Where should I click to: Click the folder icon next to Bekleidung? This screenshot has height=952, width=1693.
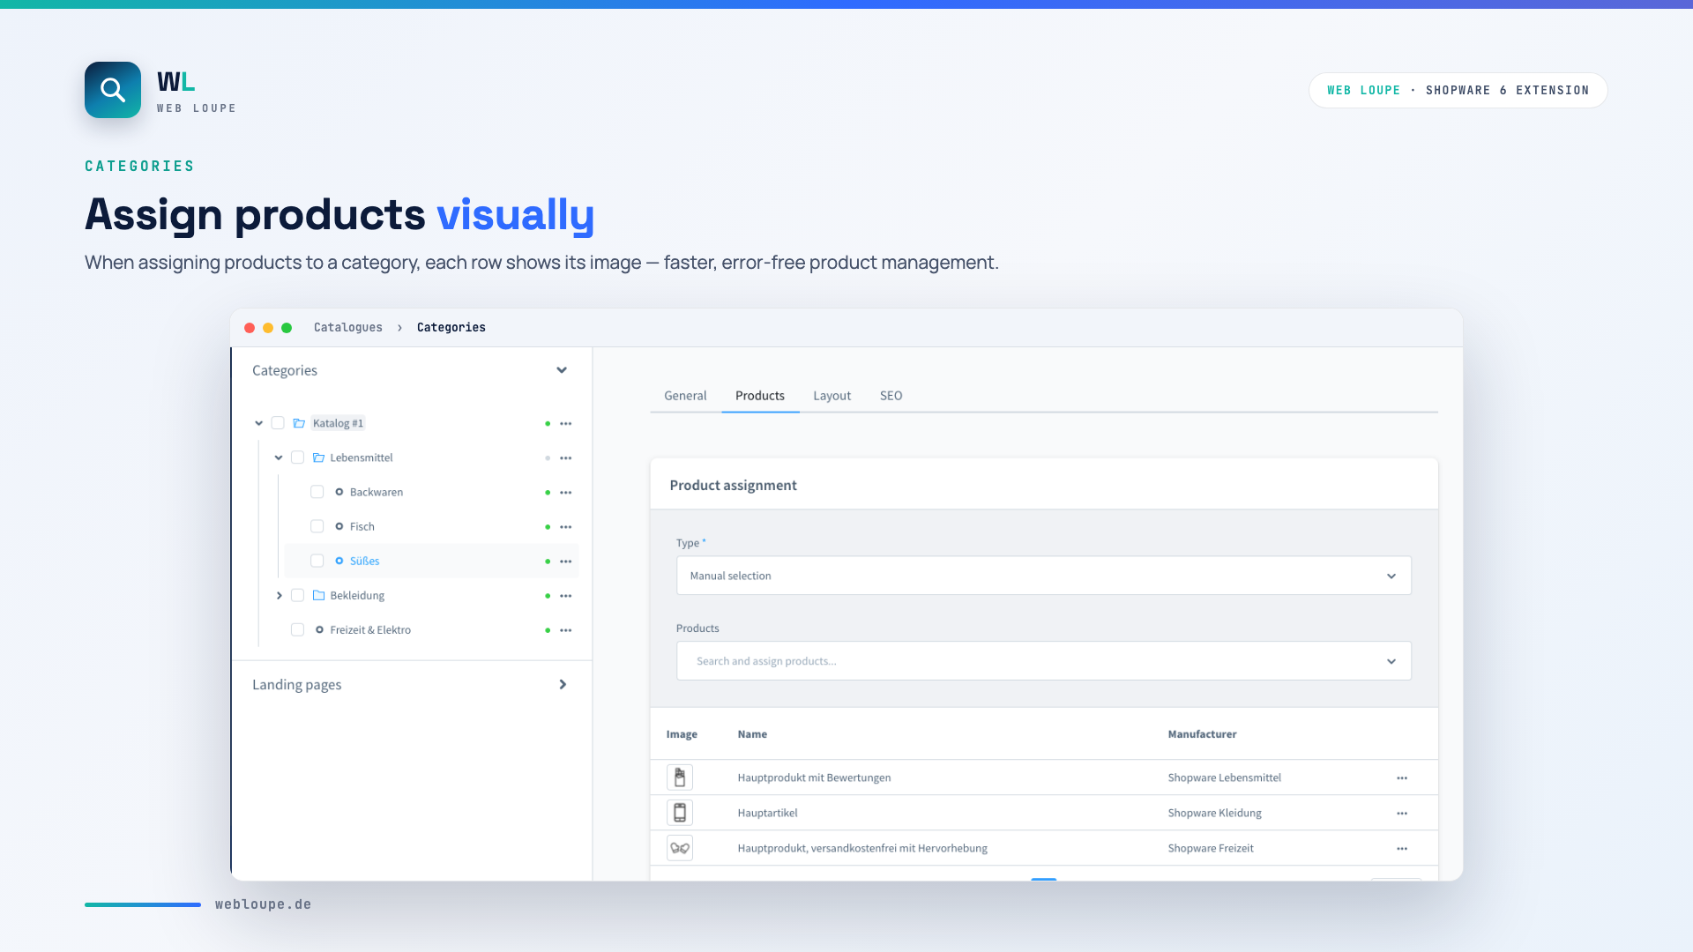point(318,595)
